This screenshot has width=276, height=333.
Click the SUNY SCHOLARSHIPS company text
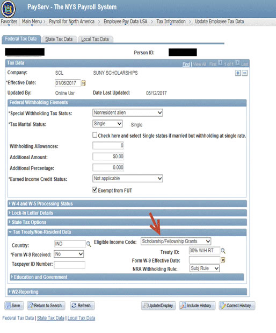coord(115,73)
